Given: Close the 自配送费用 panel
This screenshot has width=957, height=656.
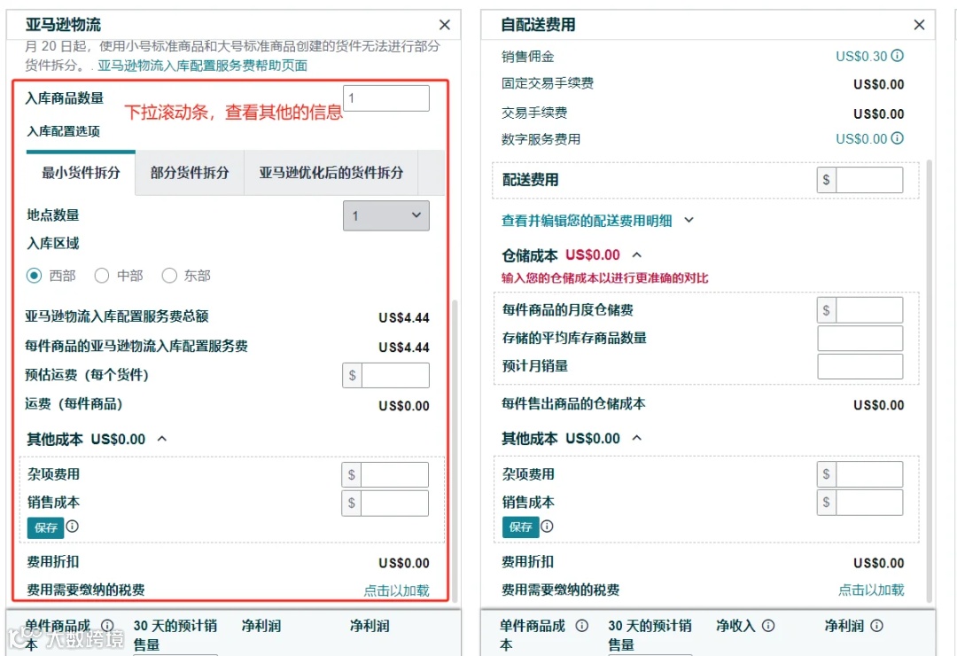Looking at the screenshot, I should (919, 25).
